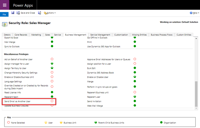This screenshot has width=200, height=128.
Task: Select the Business Process Flows tab
Action: click(x=162, y=35)
